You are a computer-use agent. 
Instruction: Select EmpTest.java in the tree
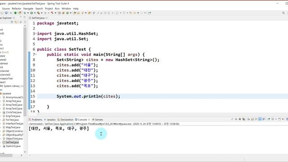pyautogui.click(x=13, y=116)
